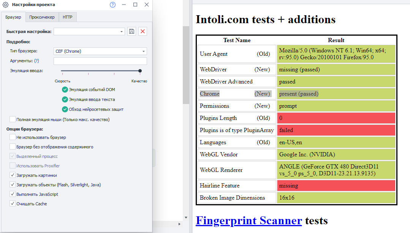Click the 'Plugins is of type PluginArray' cell
This screenshot has height=233, width=410.
[x=237, y=130]
